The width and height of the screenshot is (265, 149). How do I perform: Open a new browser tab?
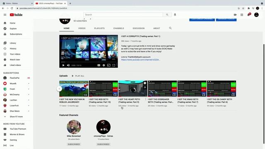pos(70,3)
